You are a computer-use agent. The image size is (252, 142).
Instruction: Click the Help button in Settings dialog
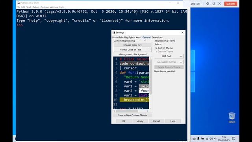point(173,121)
